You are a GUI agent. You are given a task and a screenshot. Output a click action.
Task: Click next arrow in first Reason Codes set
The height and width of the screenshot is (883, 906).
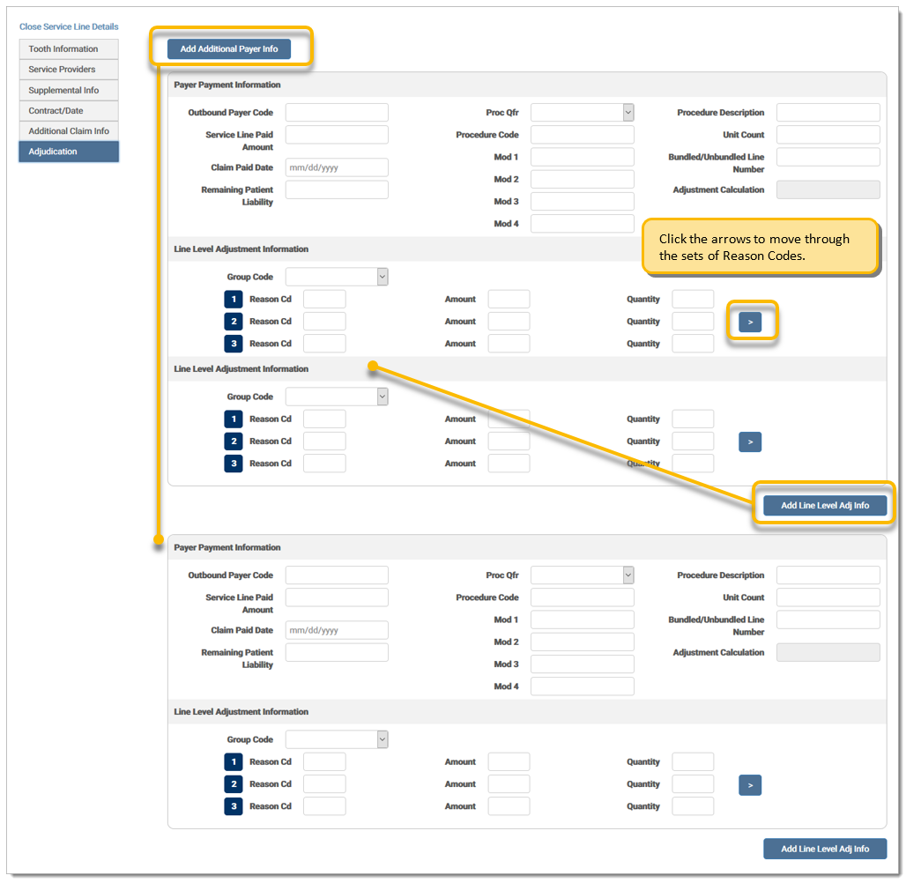tap(750, 322)
